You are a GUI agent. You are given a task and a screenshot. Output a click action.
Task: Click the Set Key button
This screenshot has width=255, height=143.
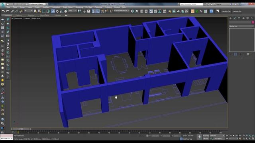(206, 139)
